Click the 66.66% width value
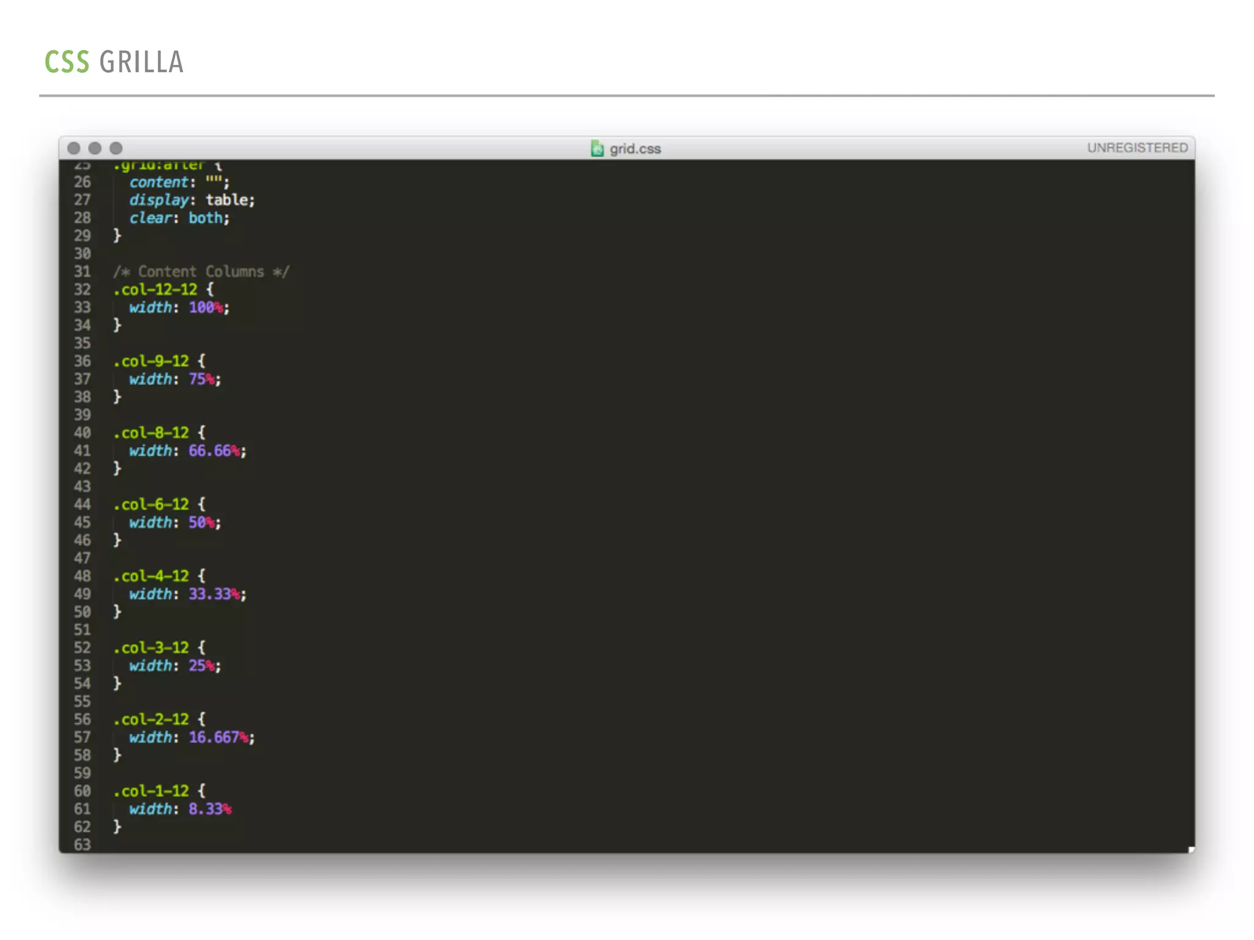The width and height of the screenshot is (1254, 940). tap(214, 451)
